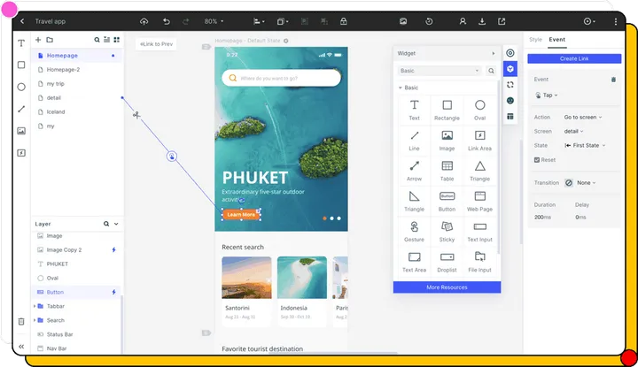This screenshot has height=367, width=638.
Task: Collapse the left panel with double chevron
Action: point(21,347)
